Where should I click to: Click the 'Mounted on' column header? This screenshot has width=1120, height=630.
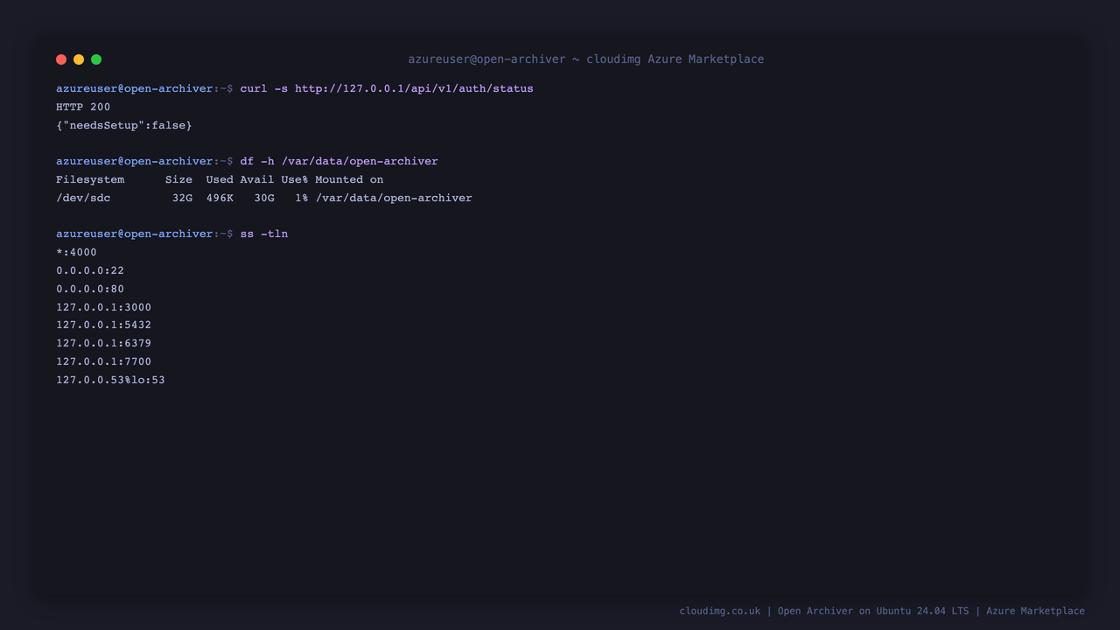click(349, 179)
